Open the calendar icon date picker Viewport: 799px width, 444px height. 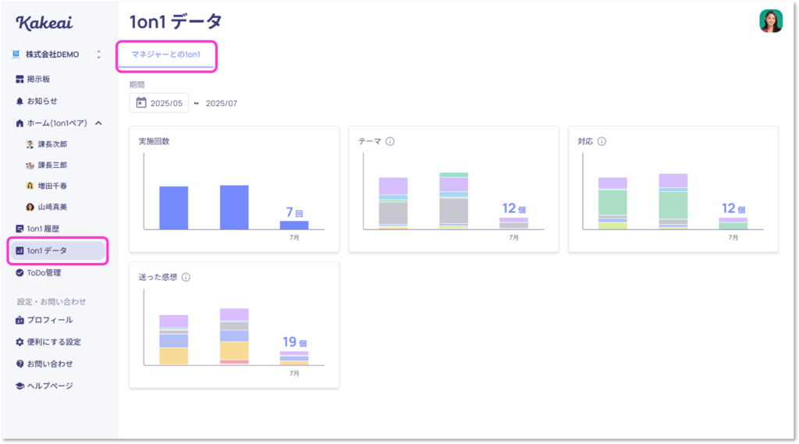pos(141,103)
